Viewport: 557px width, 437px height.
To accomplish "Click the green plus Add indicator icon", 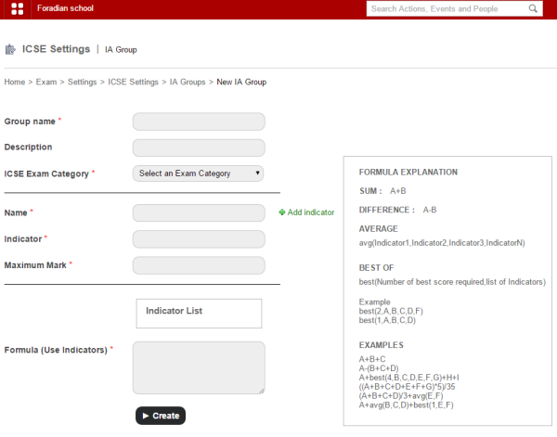I will tap(282, 212).
